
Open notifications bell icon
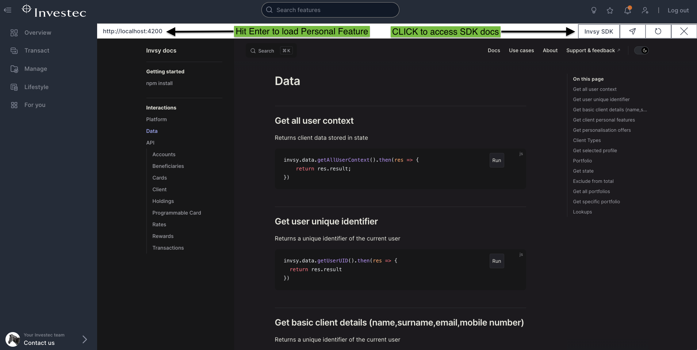[627, 10]
